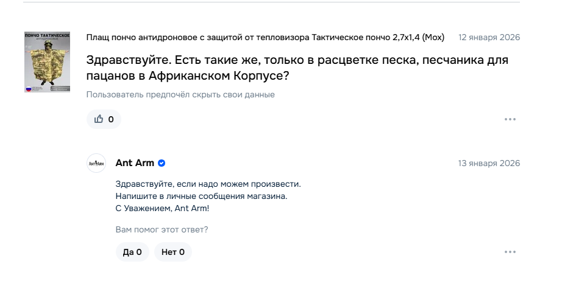Like the question with thumbs-up icon
Viewport: 576px width, 289px height.
tap(104, 119)
